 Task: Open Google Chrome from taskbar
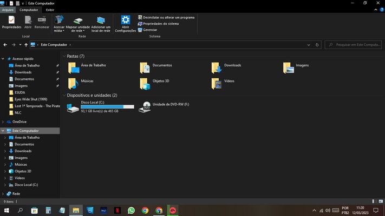coord(145,211)
